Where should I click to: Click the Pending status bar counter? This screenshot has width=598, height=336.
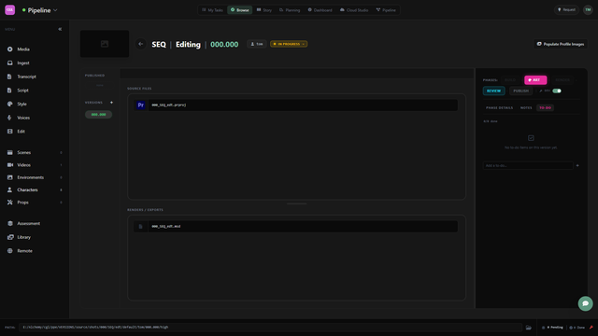pyautogui.click(x=552, y=328)
